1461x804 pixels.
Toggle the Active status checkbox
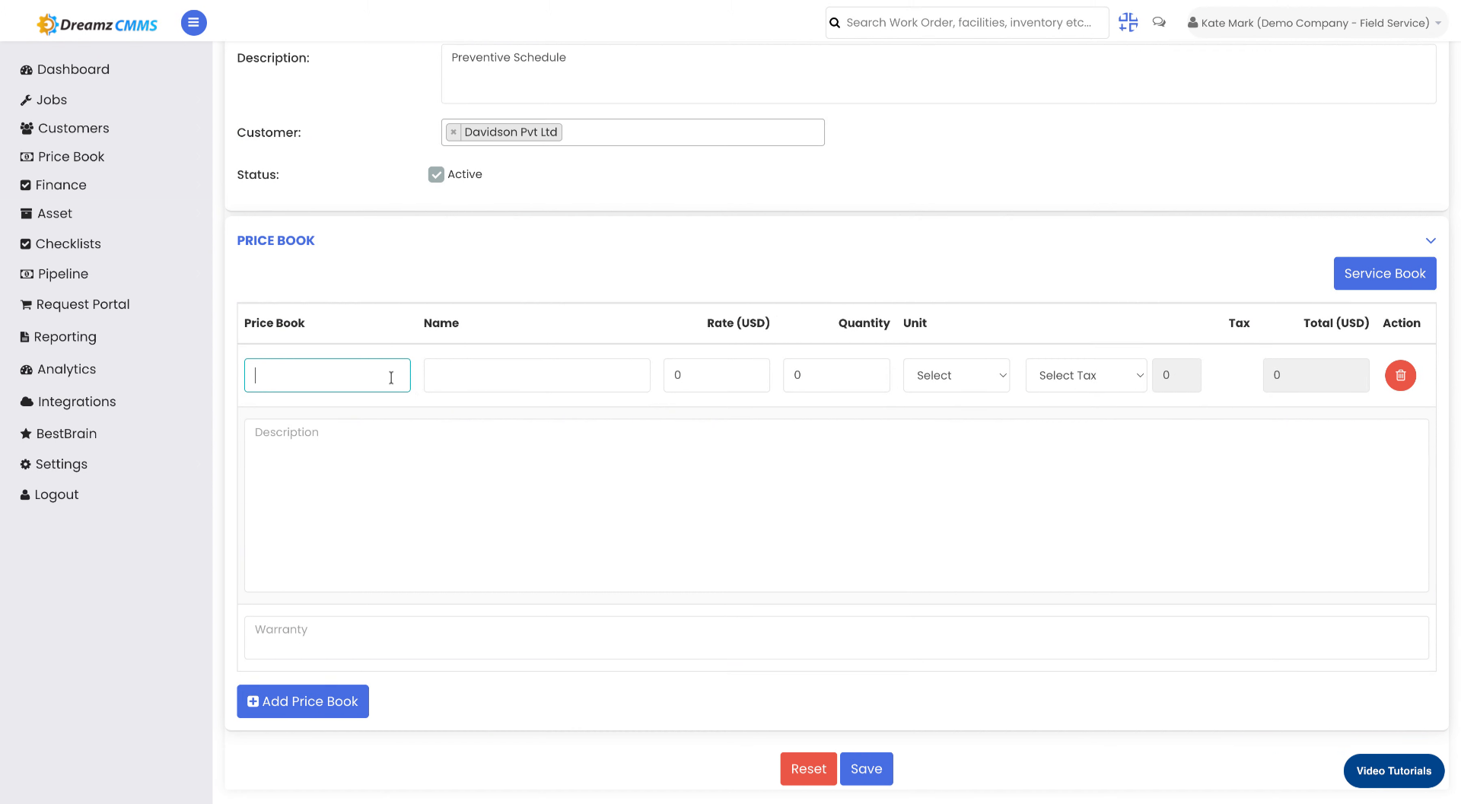pyautogui.click(x=436, y=175)
